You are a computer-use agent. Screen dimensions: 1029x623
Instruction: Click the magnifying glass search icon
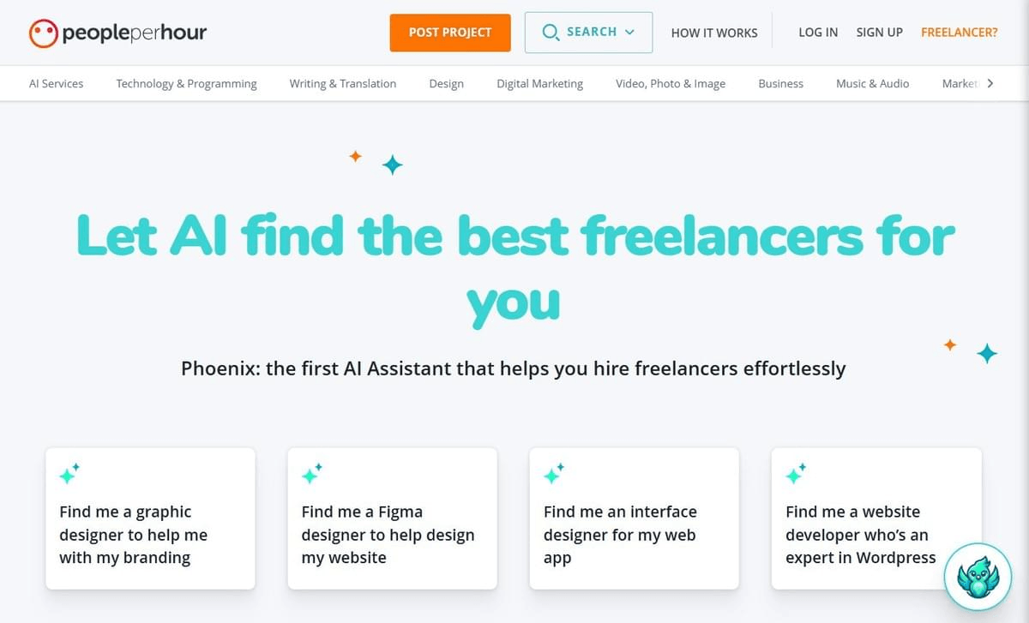tap(551, 33)
